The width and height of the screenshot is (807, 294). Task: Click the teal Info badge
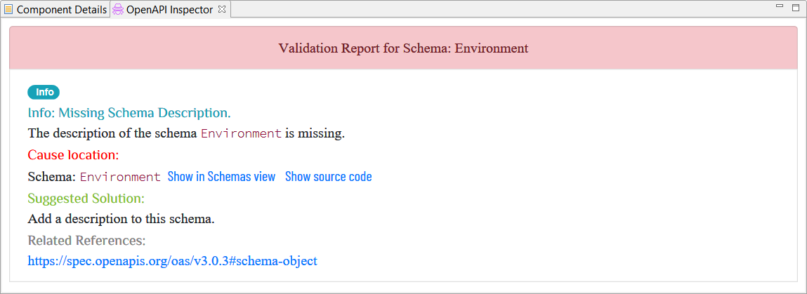(44, 93)
